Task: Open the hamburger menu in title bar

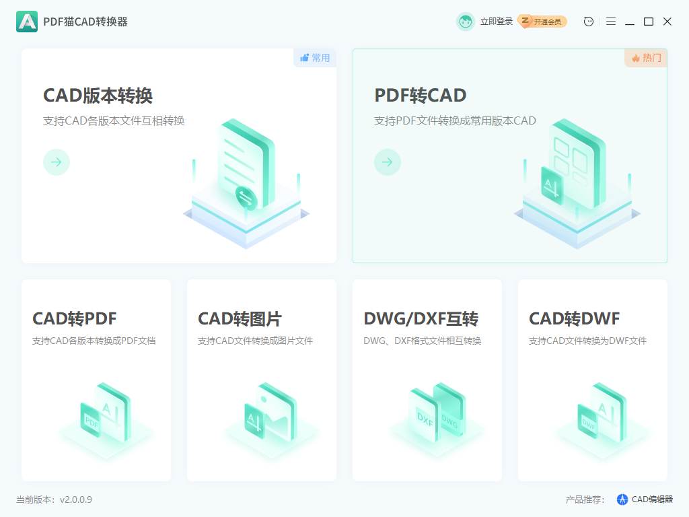Action: [x=610, y=22]
